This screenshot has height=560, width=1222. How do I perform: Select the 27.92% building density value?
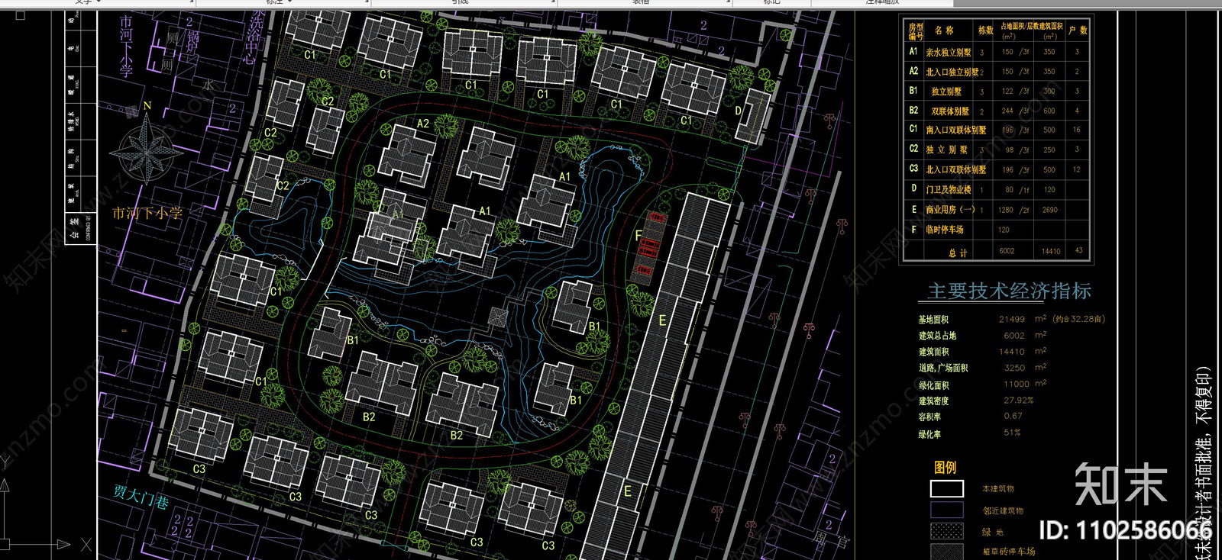(1019, 400)
